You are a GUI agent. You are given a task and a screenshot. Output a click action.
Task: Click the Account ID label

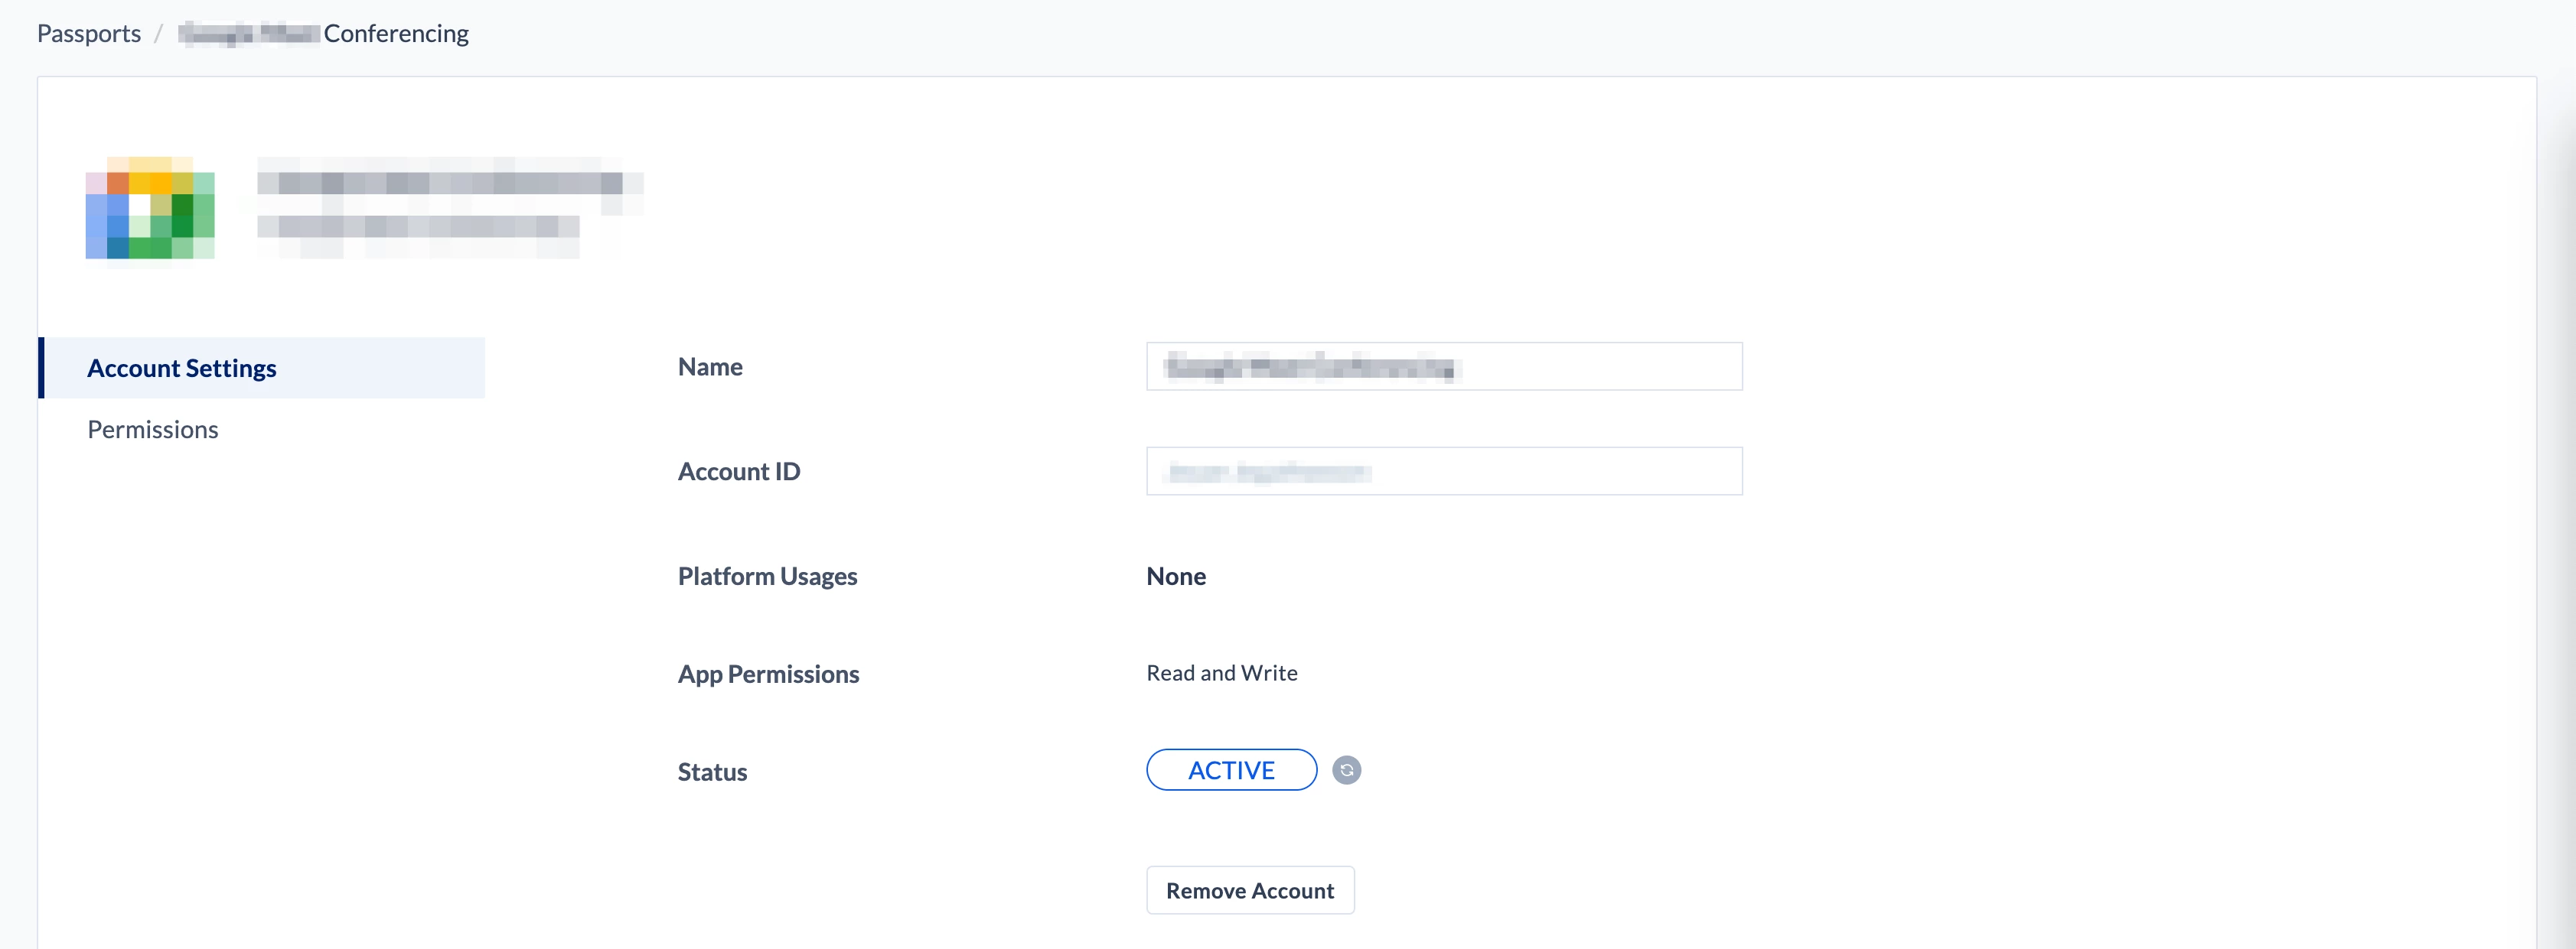point(738,472)
